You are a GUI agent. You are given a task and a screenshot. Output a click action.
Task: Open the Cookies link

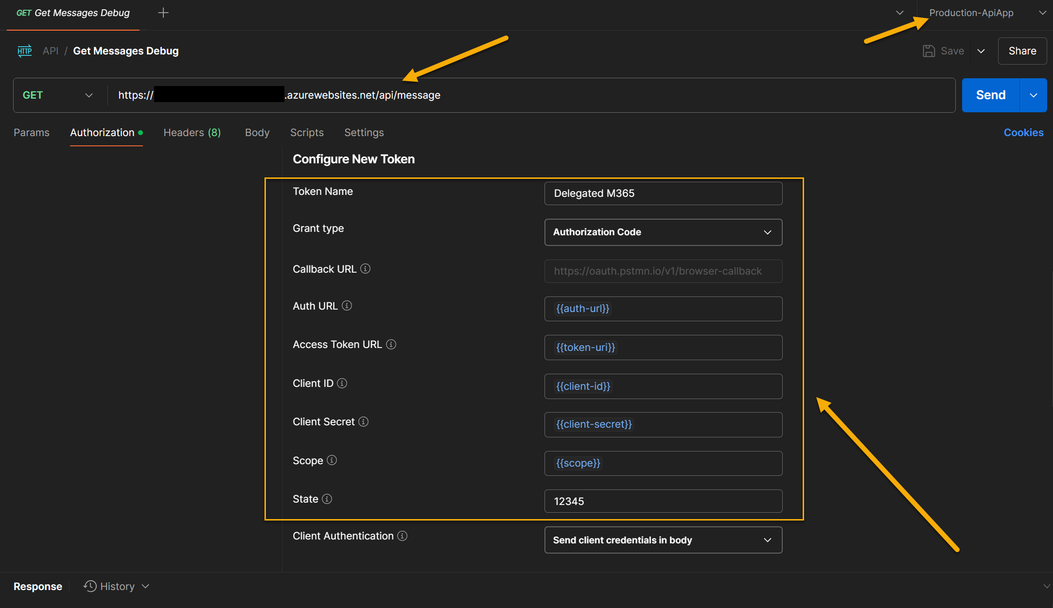(x=1023, y=132)
